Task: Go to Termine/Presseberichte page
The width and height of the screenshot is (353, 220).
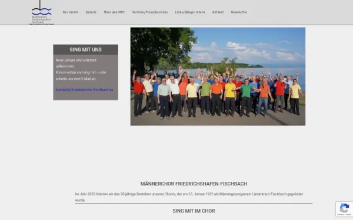Action: click(149, 12)
